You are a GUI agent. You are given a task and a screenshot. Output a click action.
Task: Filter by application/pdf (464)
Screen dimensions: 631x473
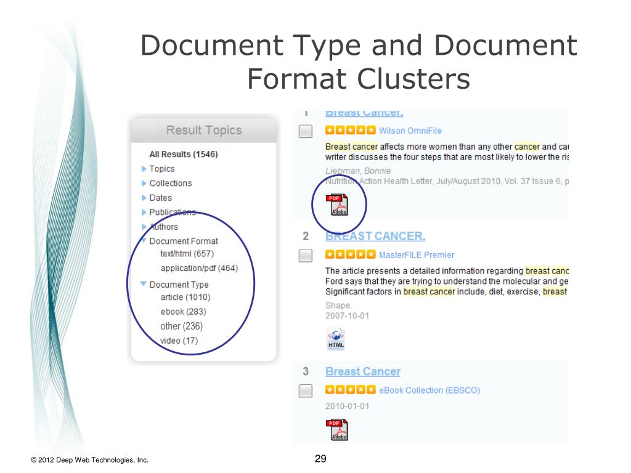(x=199, y=269)
